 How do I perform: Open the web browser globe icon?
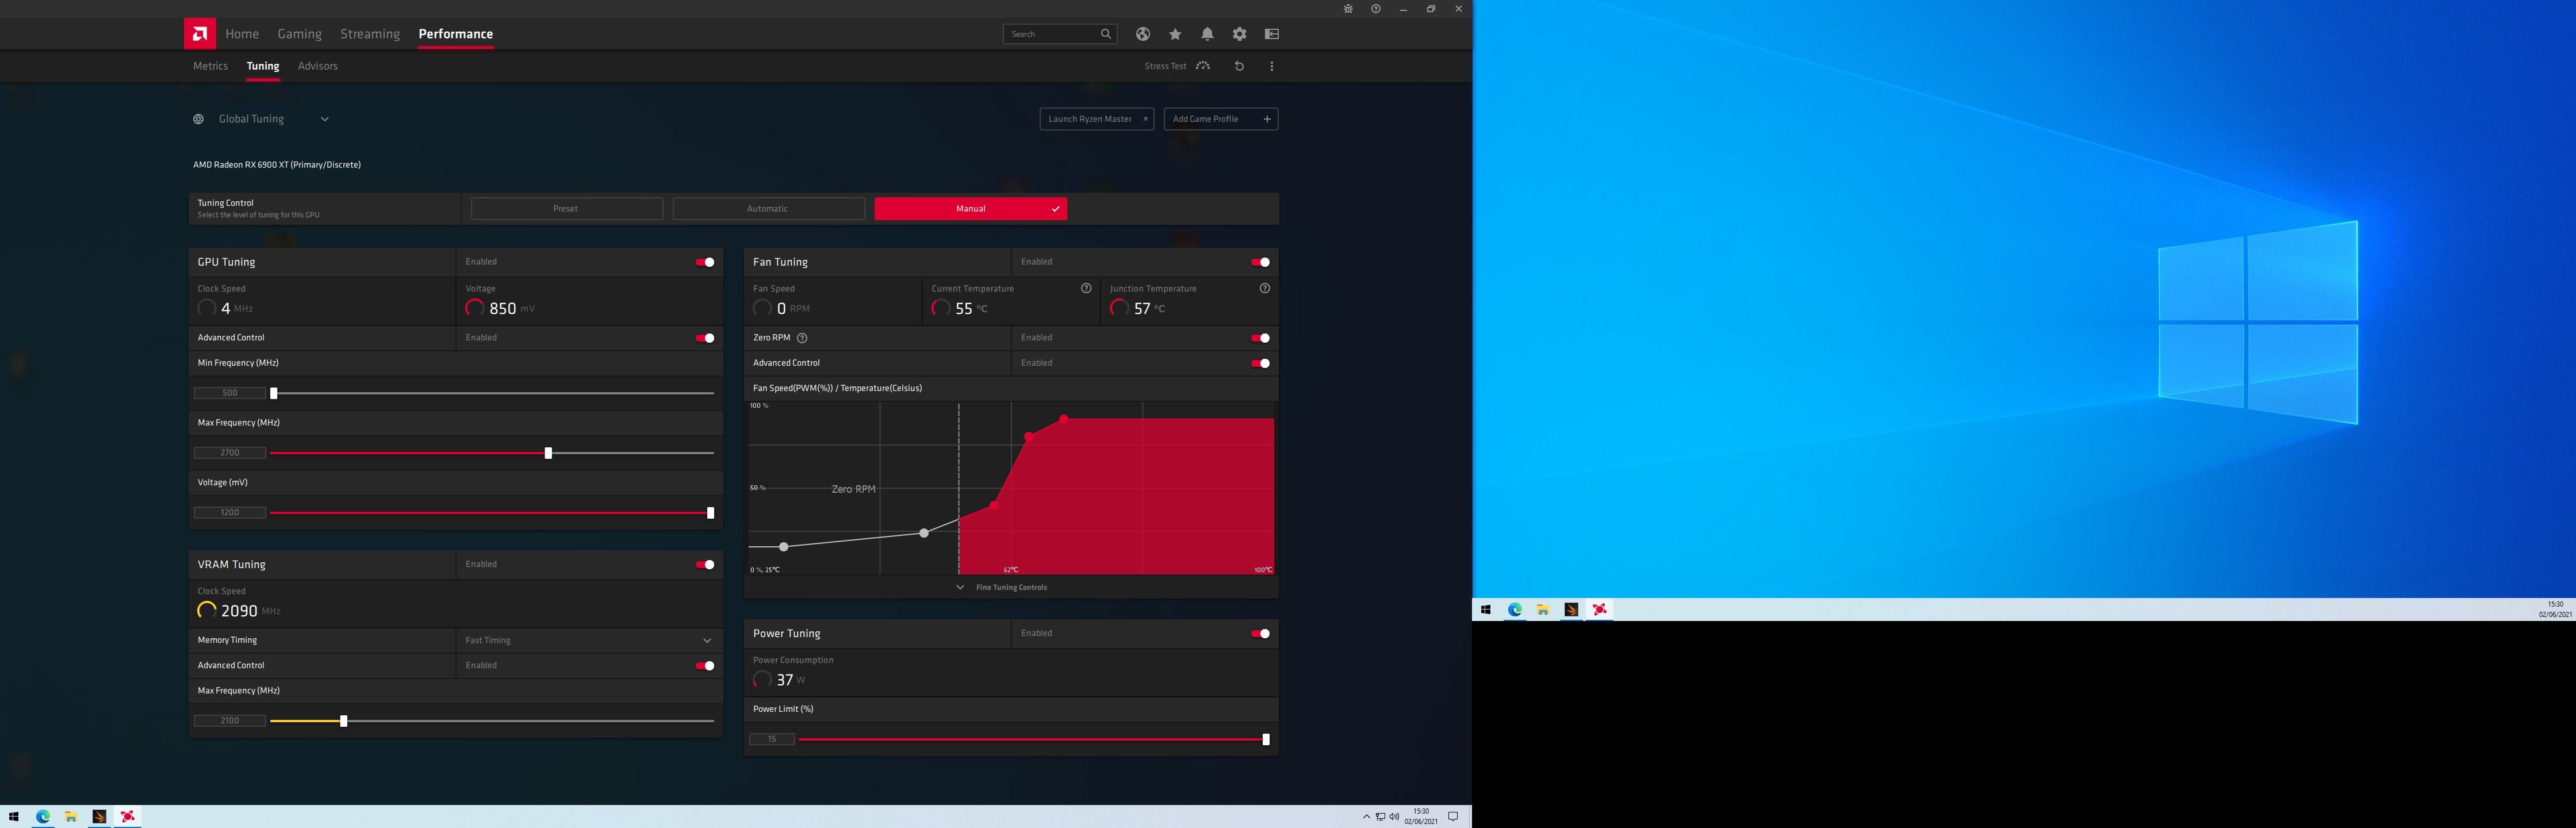click(x=1143, y=34)
